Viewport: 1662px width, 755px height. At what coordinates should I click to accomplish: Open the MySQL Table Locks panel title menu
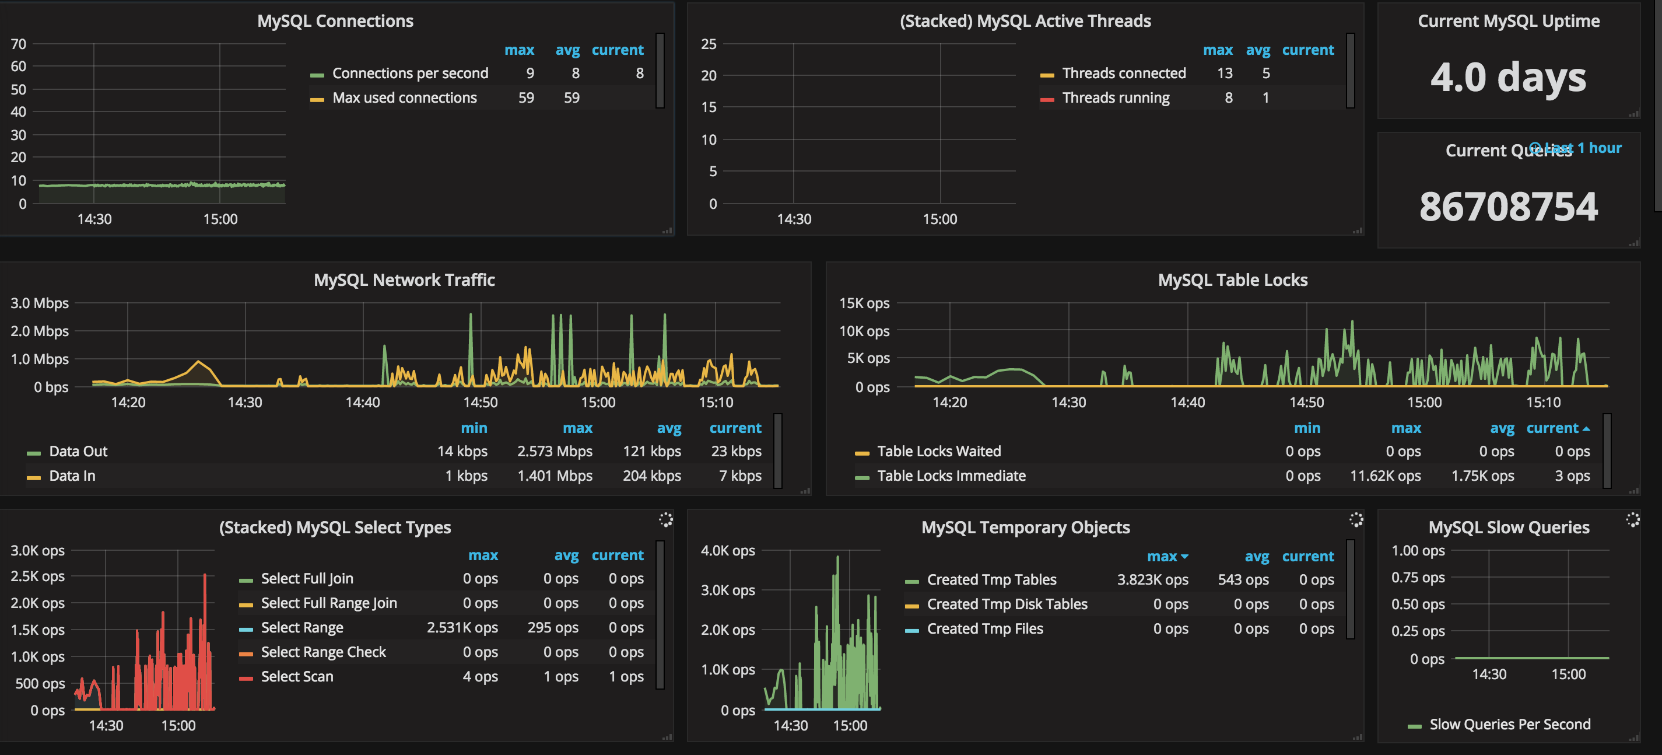coord(1232,280)
